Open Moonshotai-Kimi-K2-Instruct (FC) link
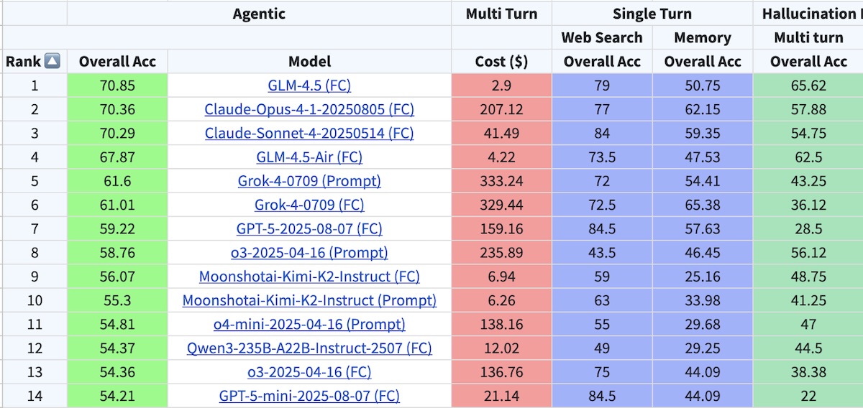 coord(309,277)
